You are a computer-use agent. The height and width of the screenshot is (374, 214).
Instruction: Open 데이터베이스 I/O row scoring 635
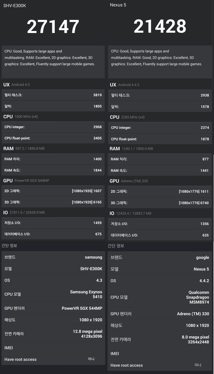(x=160, y=235)
